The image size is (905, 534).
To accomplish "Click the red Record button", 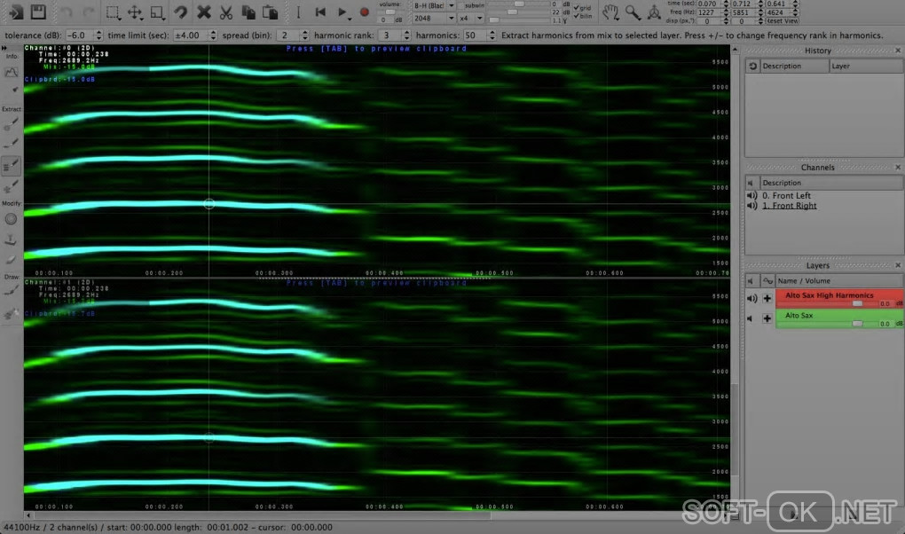I will click(x=364, y=12).
